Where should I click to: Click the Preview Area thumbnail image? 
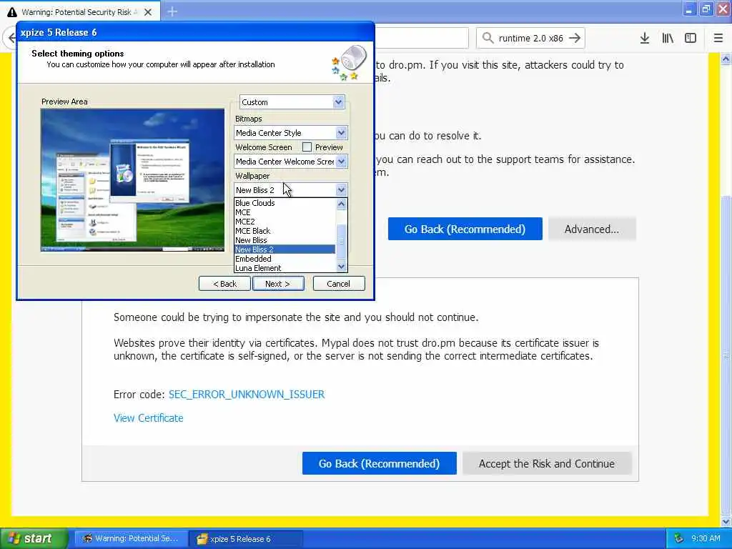(x=132, y=180)
